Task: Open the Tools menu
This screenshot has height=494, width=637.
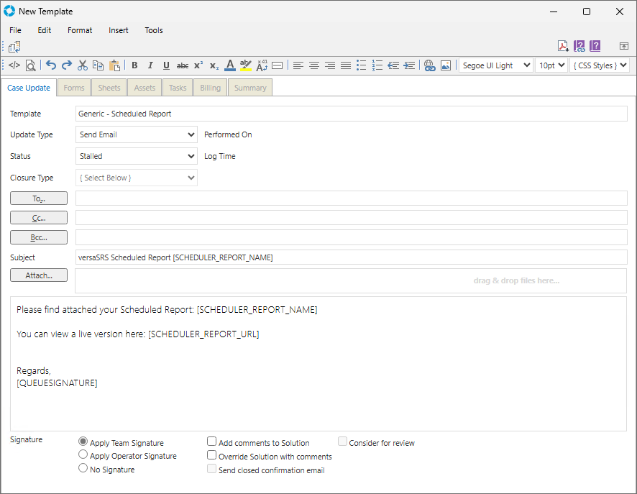Action: pyautogui.click(x=154, y=30)
